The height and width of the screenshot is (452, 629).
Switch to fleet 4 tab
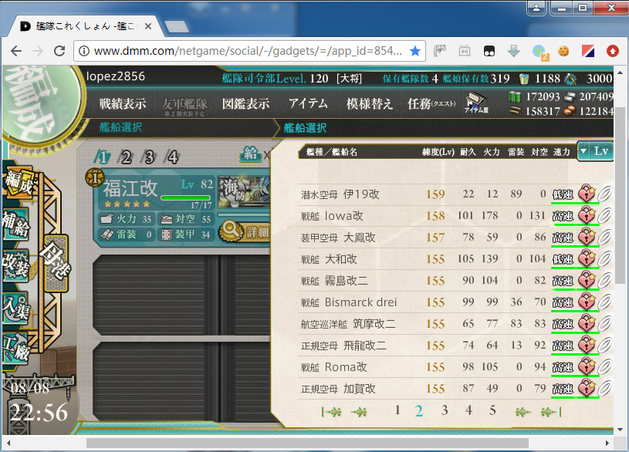click(x=173, y=157)
